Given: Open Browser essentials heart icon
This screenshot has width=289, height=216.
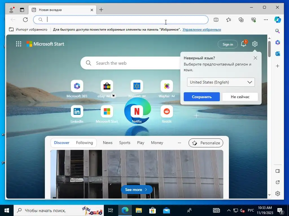Looking at the screenshot, I should [253, 20].
